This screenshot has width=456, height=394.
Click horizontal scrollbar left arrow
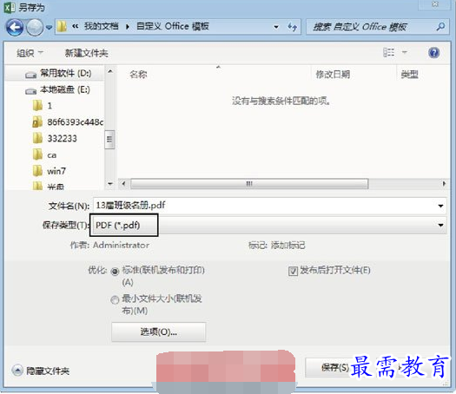(124, 184)
